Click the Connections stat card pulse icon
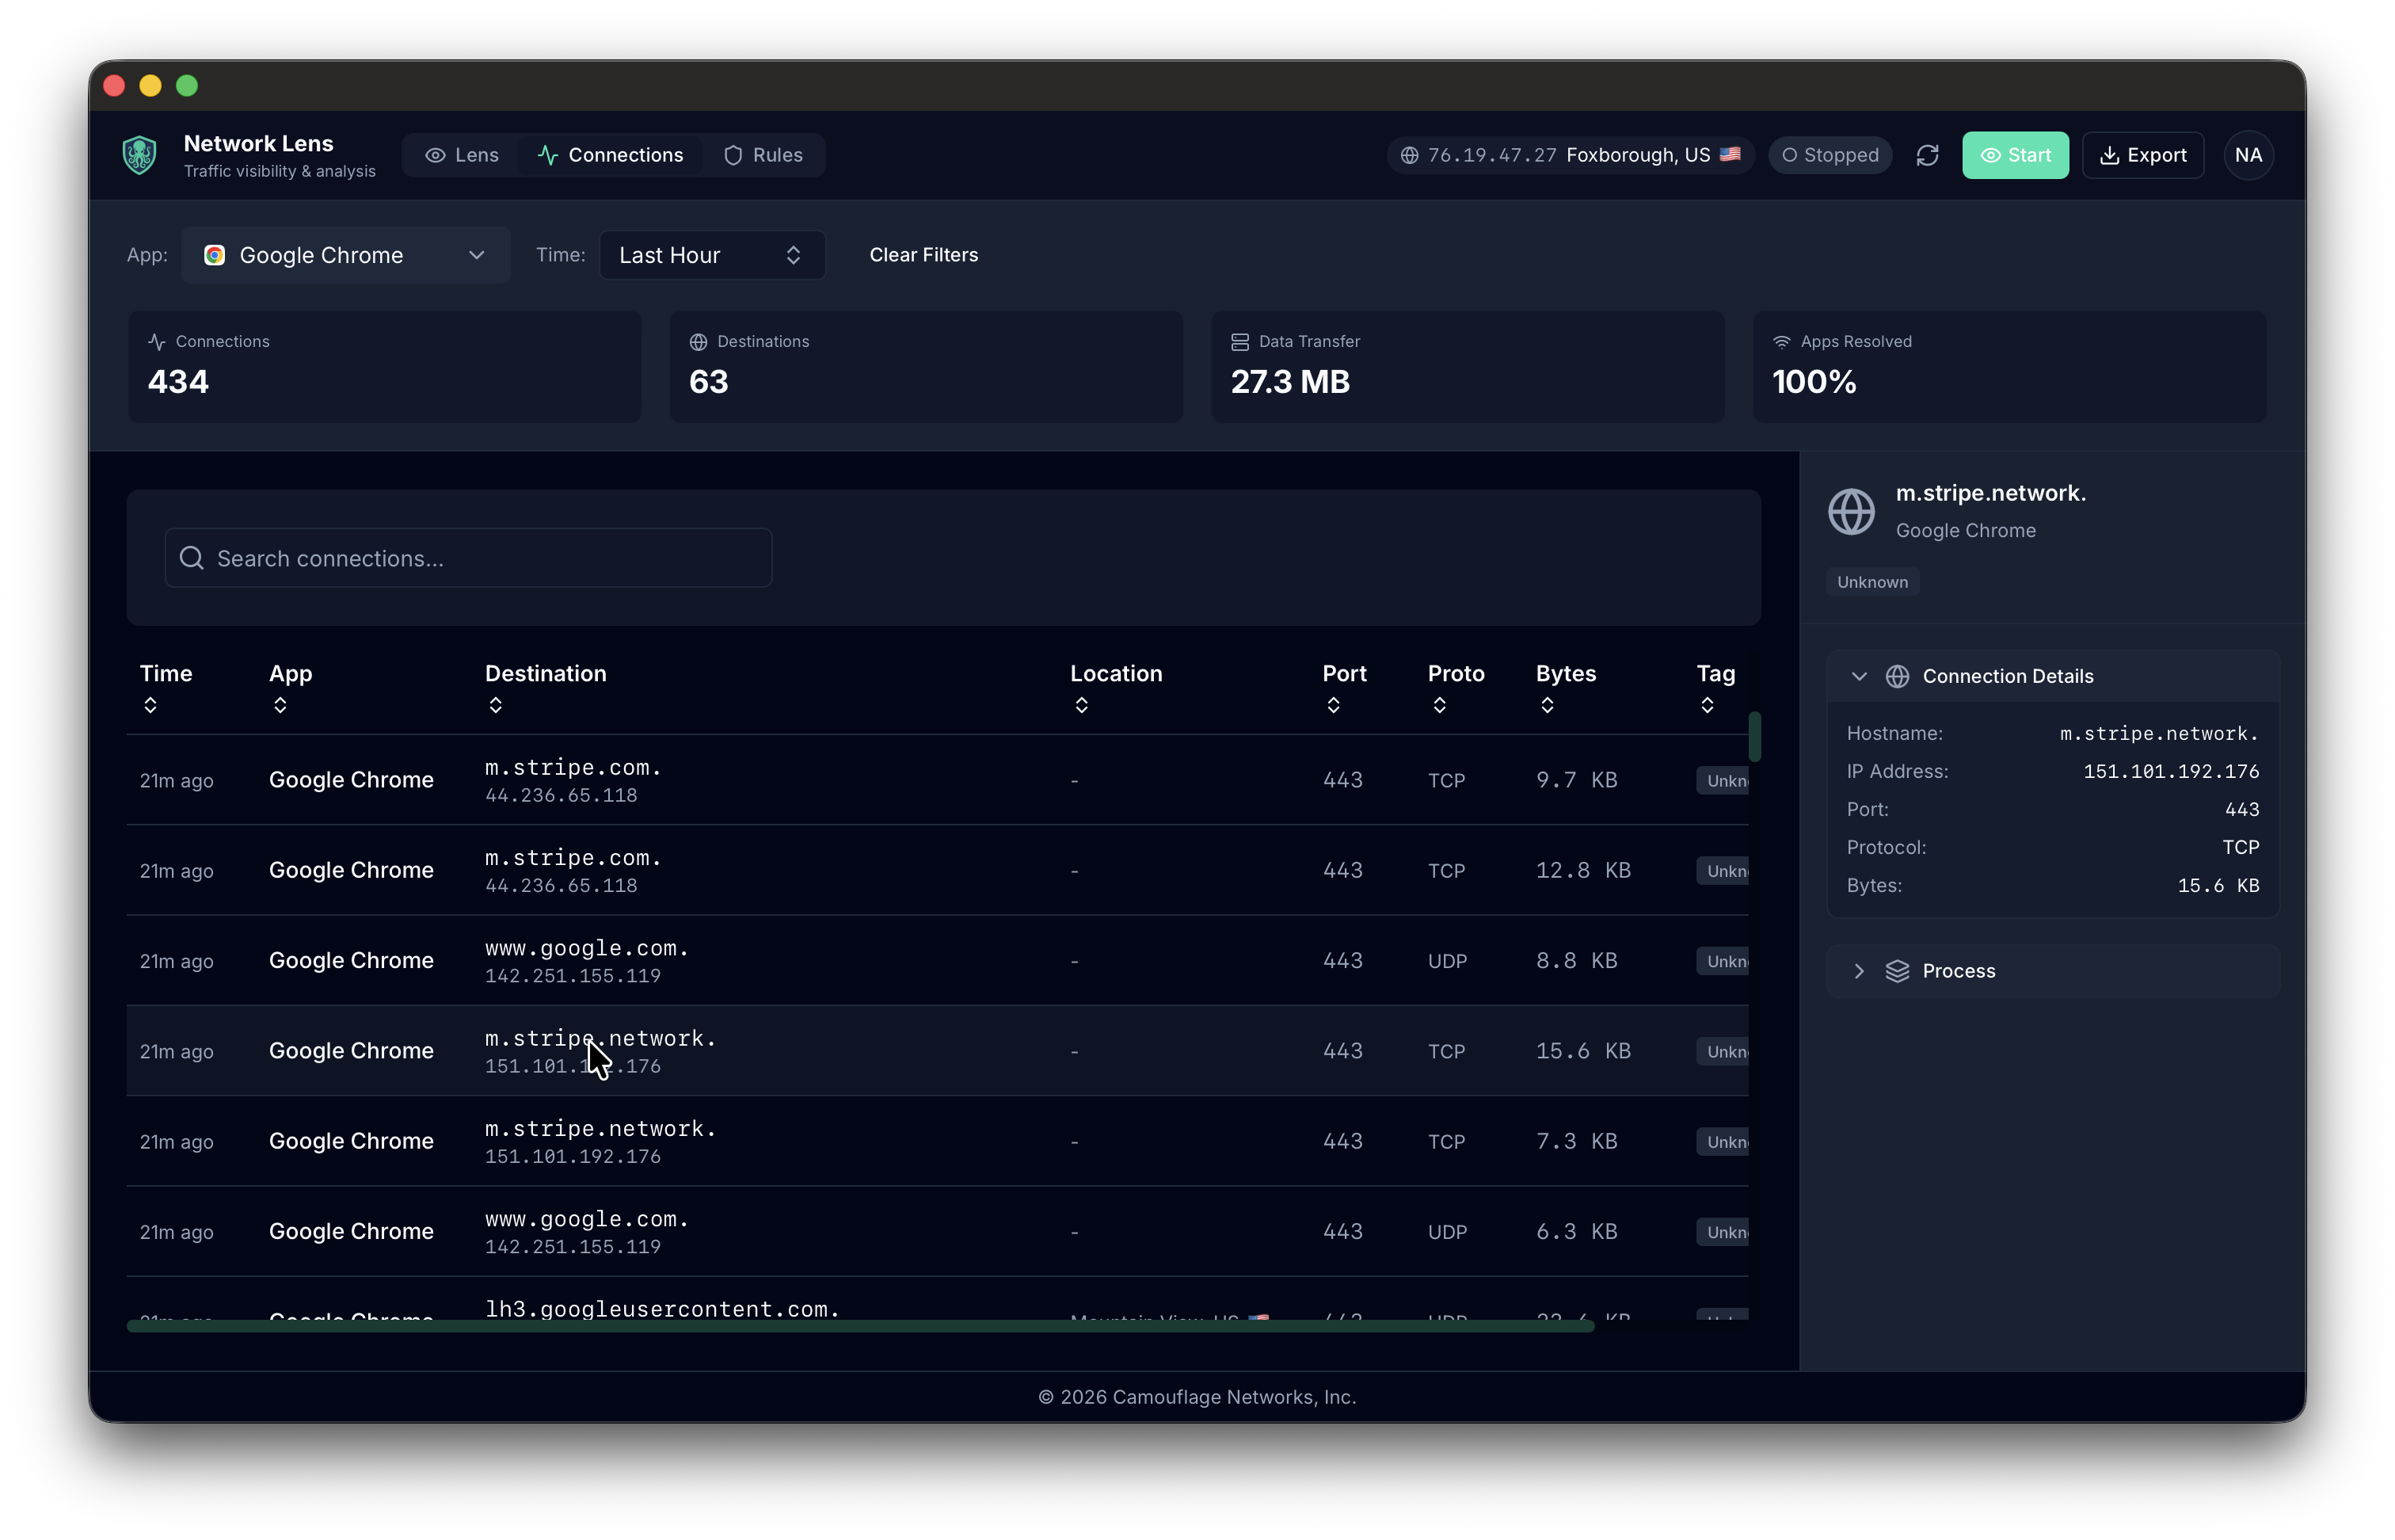 157,342
